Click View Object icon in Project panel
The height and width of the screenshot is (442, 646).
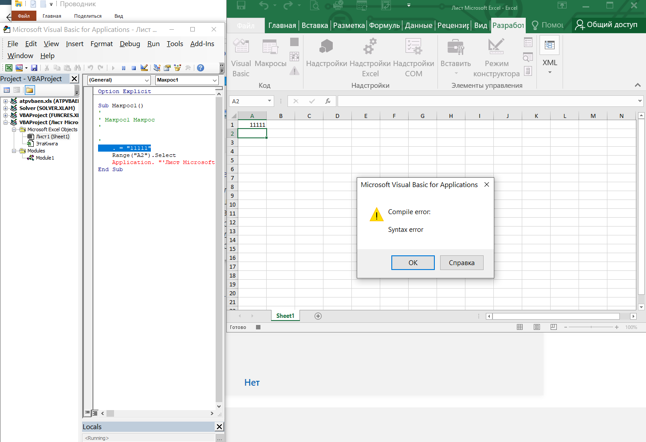pyautogui.click(x=17, y=90)
